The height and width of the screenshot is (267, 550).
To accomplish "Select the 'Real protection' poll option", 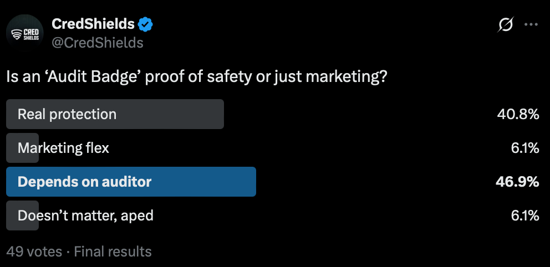I will 67,114.
